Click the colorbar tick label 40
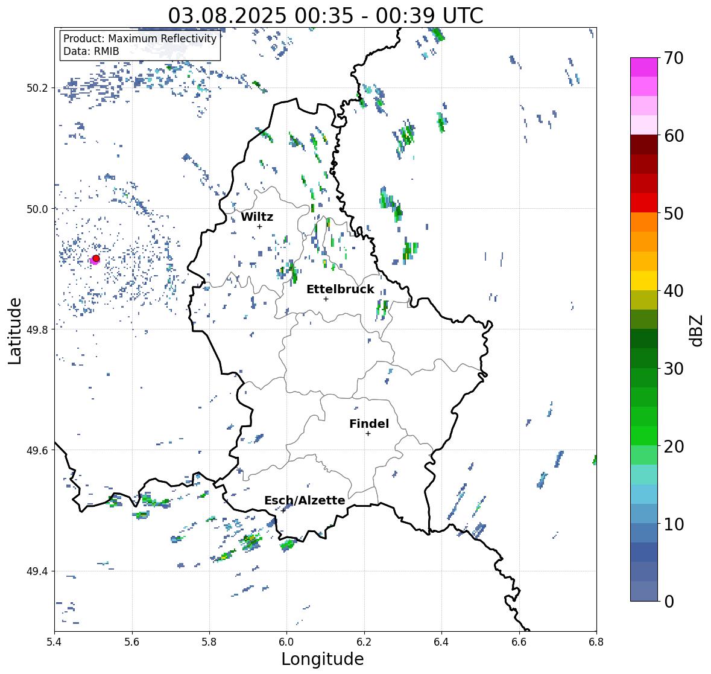711x674 pixels. coord(674,291)
